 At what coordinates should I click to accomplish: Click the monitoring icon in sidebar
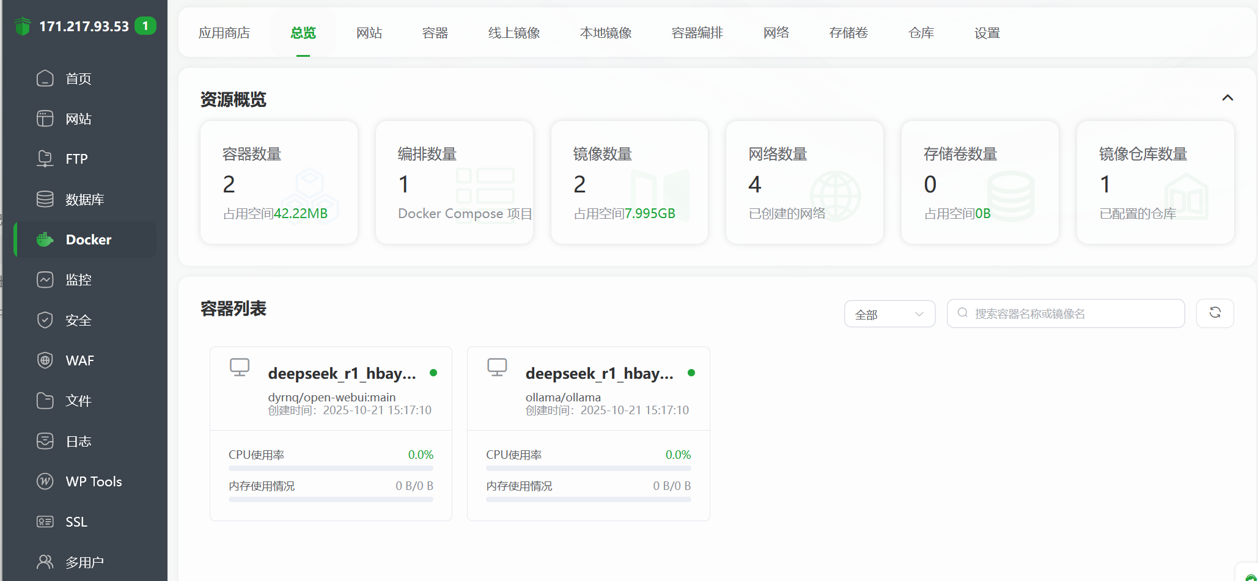[x=45, y=280]
